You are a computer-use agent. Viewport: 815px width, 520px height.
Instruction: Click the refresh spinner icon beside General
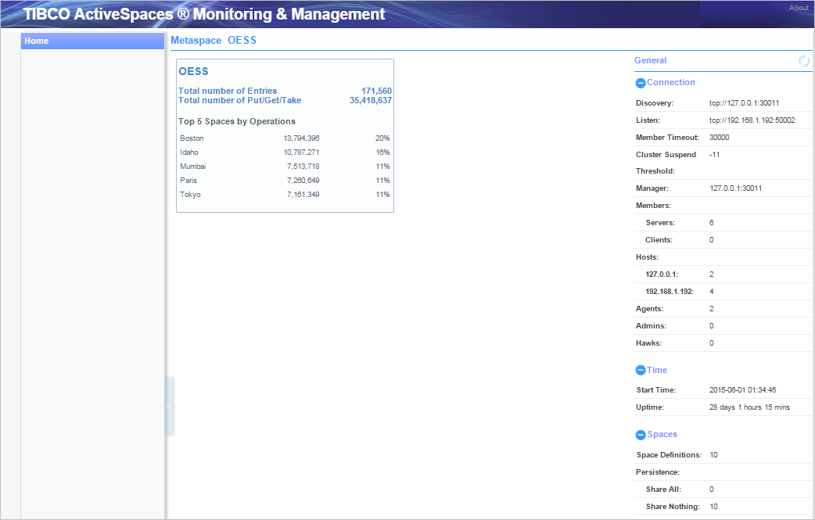(x=804, y=61)
